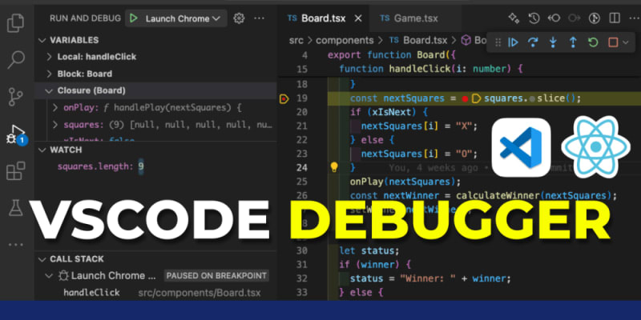Image resolution: width=641 pixels, height=320 pixels.
Task: Open launch.json with the gear button
Action: click(x=239, y=18)
